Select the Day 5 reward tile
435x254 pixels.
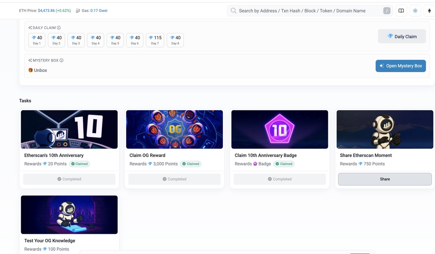click(115, 40)
